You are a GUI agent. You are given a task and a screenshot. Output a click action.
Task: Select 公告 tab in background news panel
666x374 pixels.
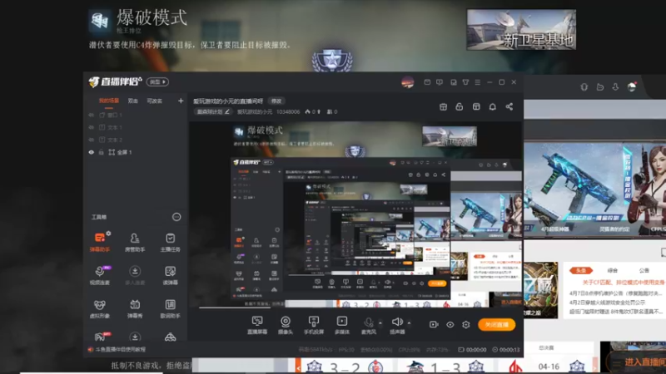click(644, 270)
